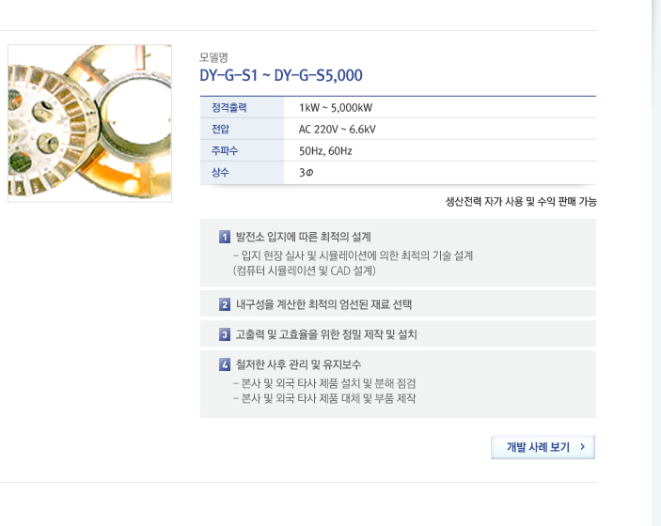Select the number 1 badge icon
661x526 pixels.
tap(225, 237)
